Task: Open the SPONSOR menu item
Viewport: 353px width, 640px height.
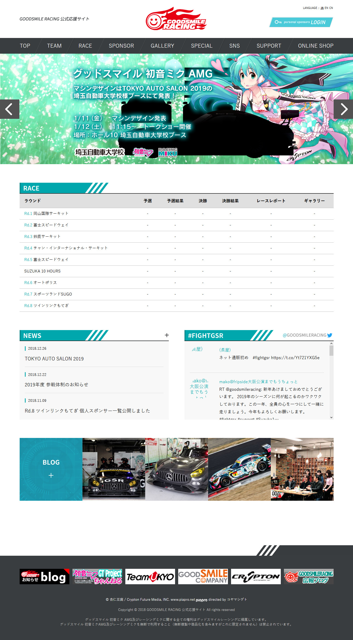Action: 121,46
